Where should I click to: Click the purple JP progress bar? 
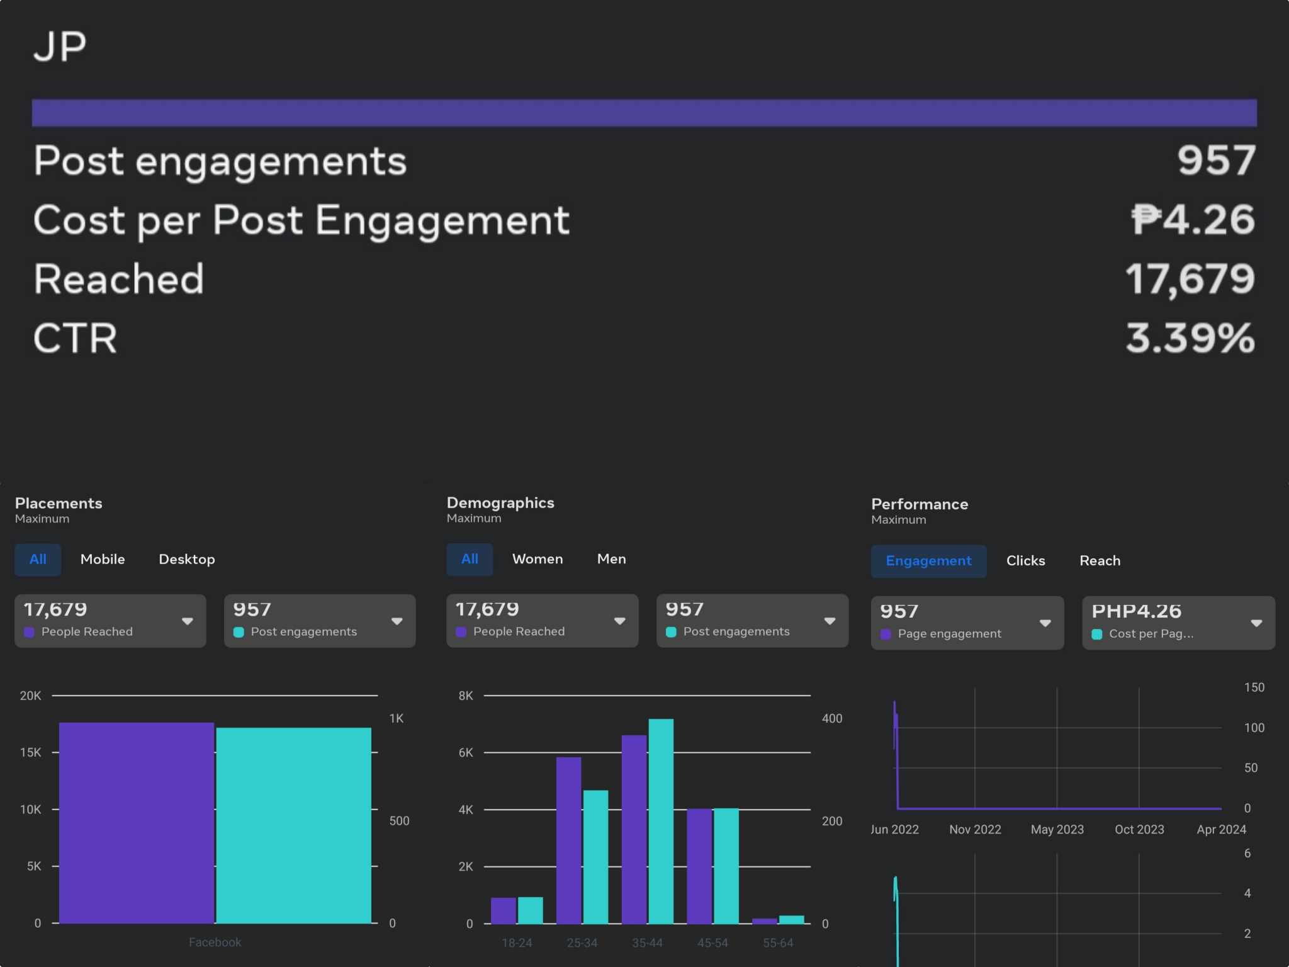pos(644,113)
